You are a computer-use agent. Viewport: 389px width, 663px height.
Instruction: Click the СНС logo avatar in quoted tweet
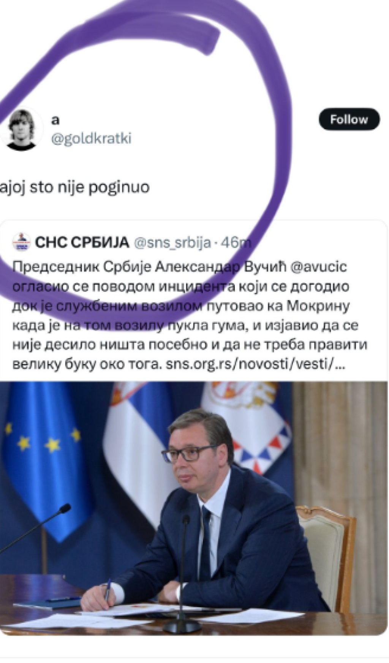click(x=21, y=242)
